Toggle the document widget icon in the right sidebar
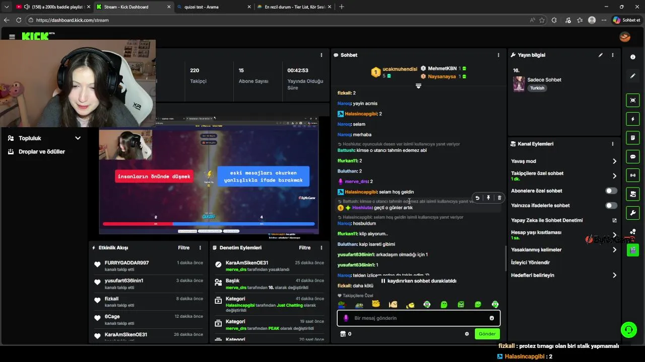Viewport: 645px width, 362px height. pos(633,138)
